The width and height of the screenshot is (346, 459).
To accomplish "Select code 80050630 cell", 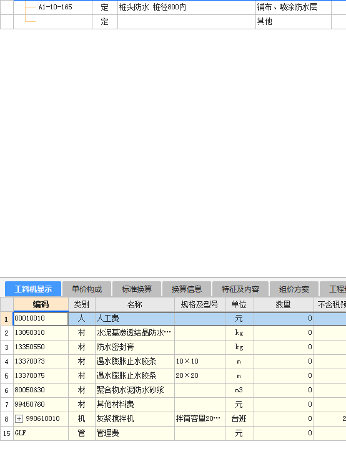I will [x=41, y=390].
